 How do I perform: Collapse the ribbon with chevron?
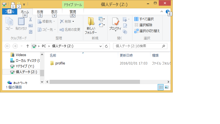(x=162, y=12)
